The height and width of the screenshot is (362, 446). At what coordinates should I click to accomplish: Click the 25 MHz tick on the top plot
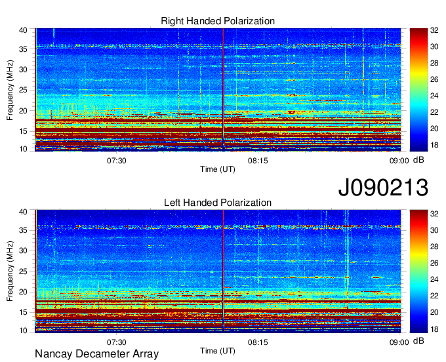[23, 90]
